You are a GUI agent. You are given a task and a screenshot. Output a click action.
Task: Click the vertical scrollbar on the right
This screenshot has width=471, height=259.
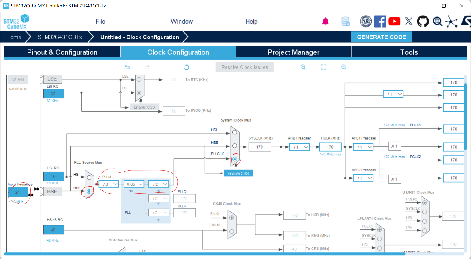[465, 117]
